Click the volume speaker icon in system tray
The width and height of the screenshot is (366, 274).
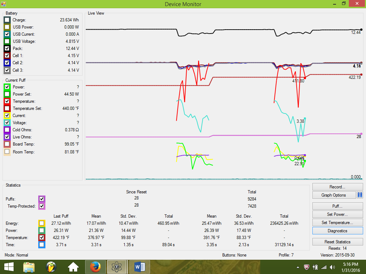pyautogui.click(x=333, y=267)
